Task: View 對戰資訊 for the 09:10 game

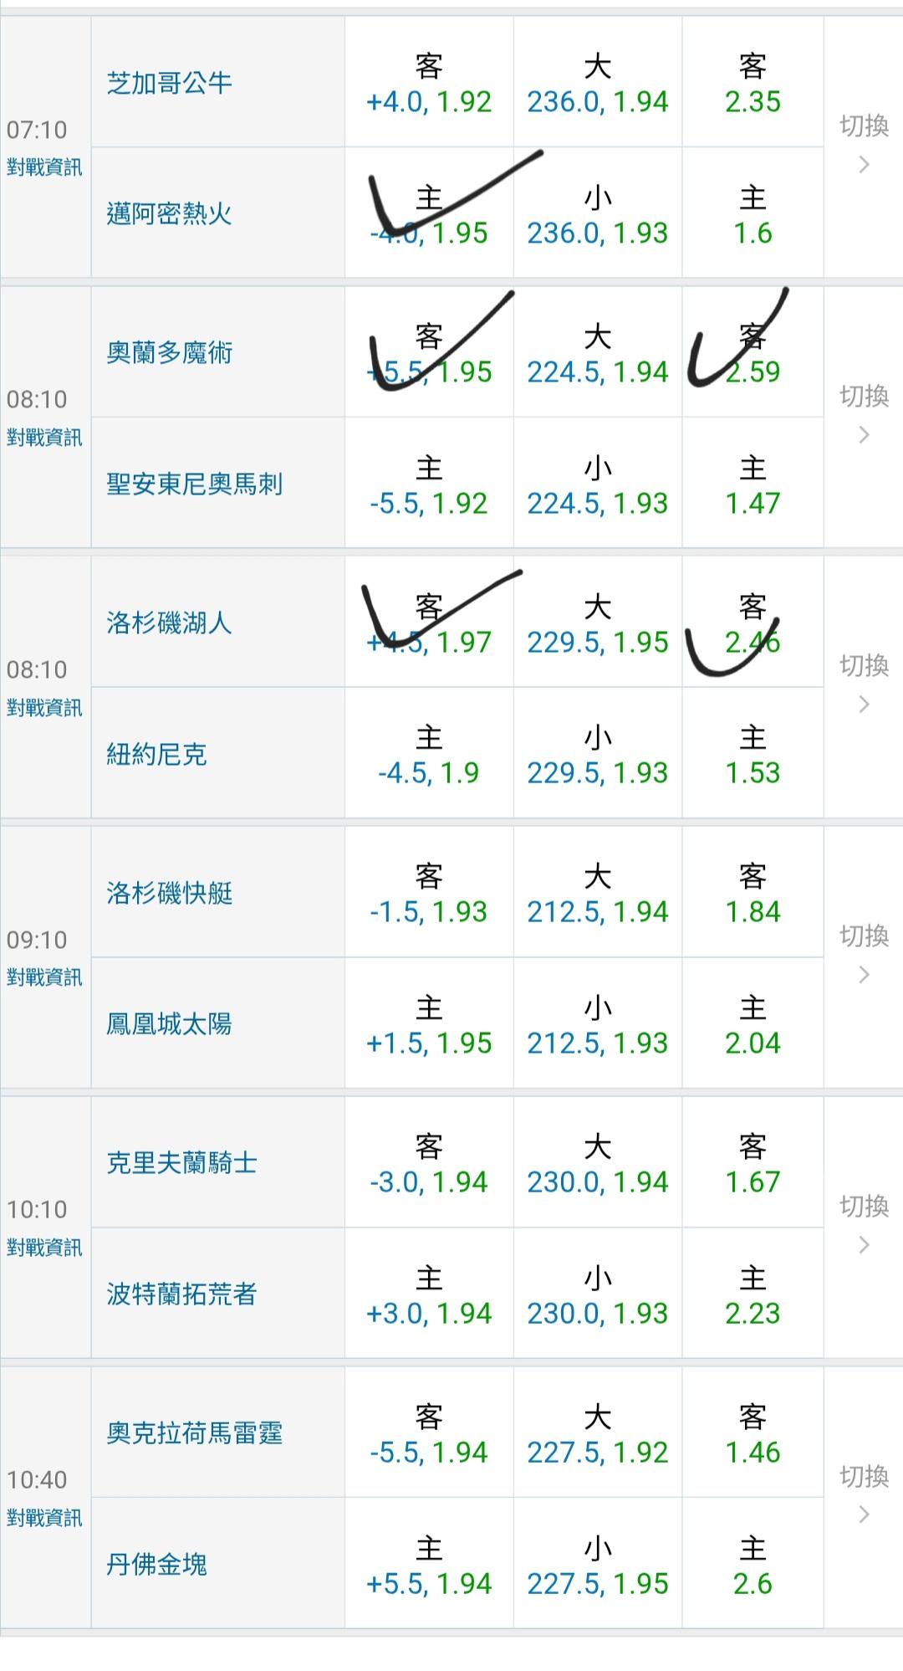Action: (x=44, y=977)
